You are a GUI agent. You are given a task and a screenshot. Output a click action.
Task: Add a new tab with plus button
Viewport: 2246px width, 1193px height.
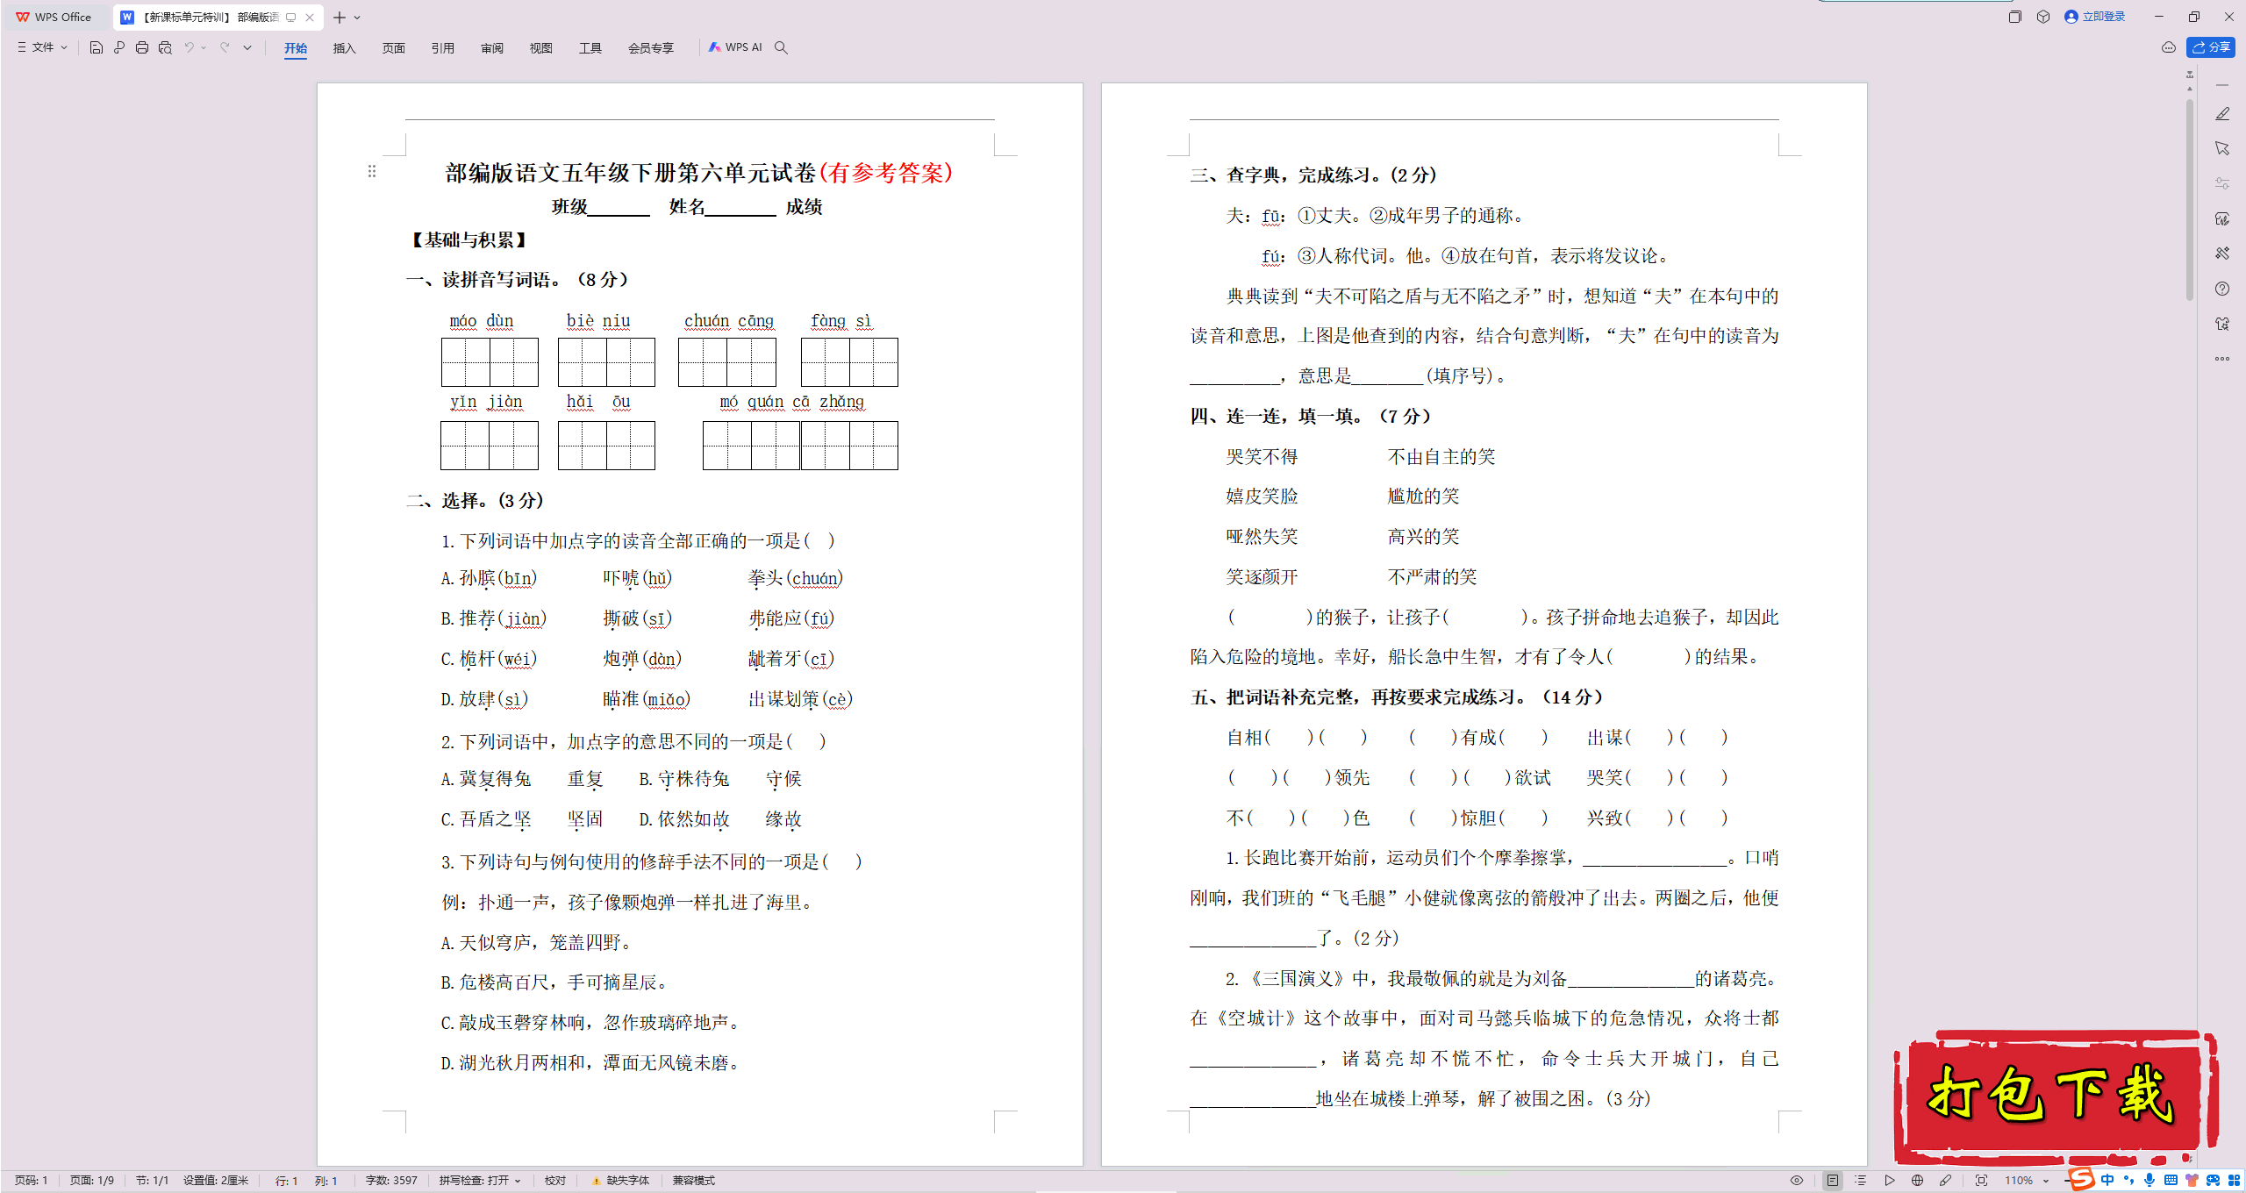click(340, 18)
